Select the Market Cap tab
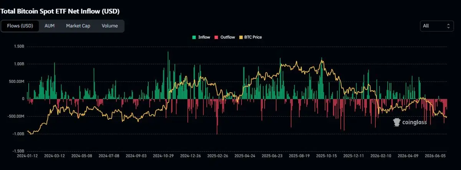 (78, 26)
